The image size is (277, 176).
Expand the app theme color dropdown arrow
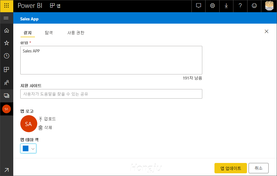pyautogui.click(x=33, y=149)
